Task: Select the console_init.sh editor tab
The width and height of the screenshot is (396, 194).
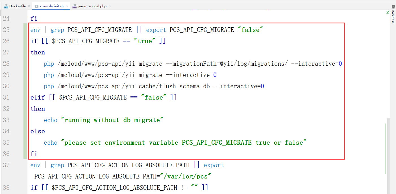Action: 51,6
